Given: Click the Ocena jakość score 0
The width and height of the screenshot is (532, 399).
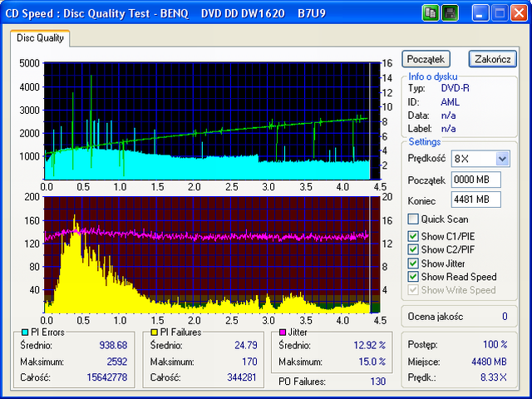Looking at the screenshot, I should click(x=505, y=317).
